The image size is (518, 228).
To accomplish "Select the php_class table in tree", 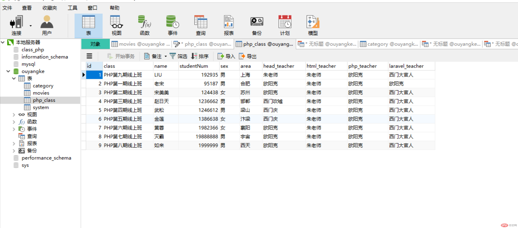I will pyautogui.click(x=44, y=100).
